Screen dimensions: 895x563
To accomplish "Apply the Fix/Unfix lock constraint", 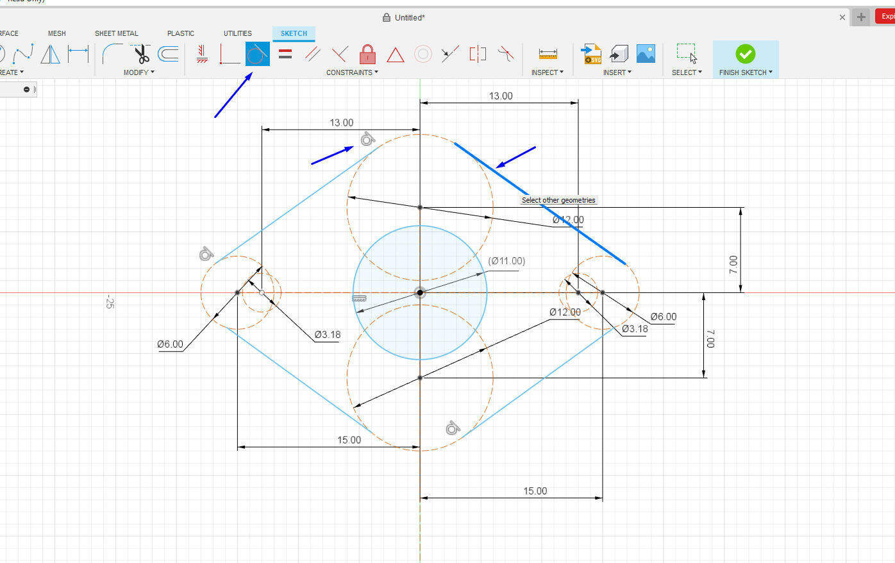I will click(367, 54).
